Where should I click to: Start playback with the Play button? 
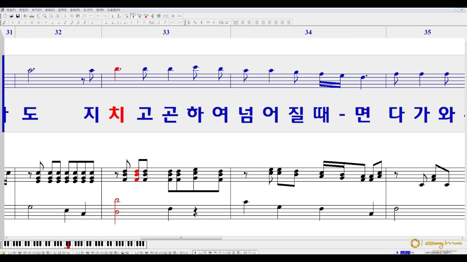[x=133, y=16]
